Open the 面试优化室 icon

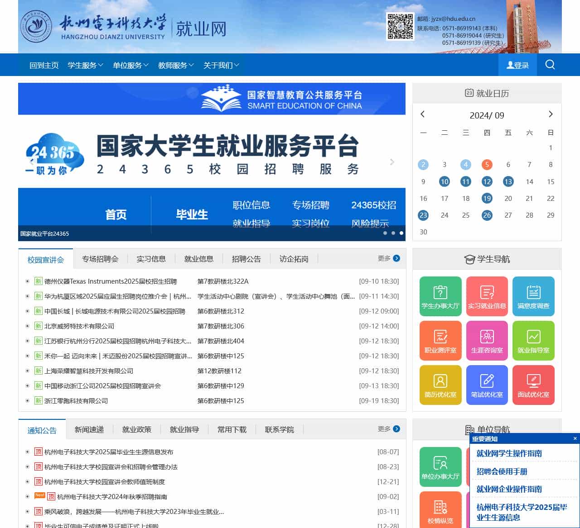coord(533,385)
